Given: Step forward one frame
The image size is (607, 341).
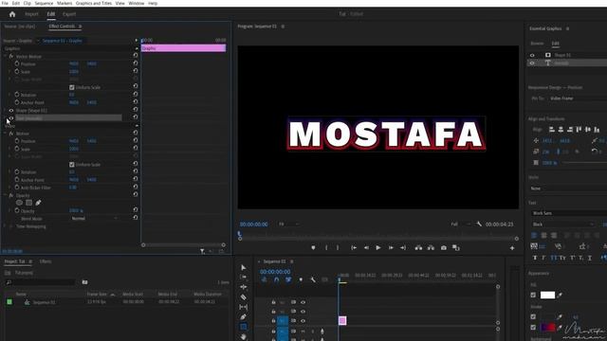Looking at the screenshot, I should pyautogui.click(x=391, y=248).
